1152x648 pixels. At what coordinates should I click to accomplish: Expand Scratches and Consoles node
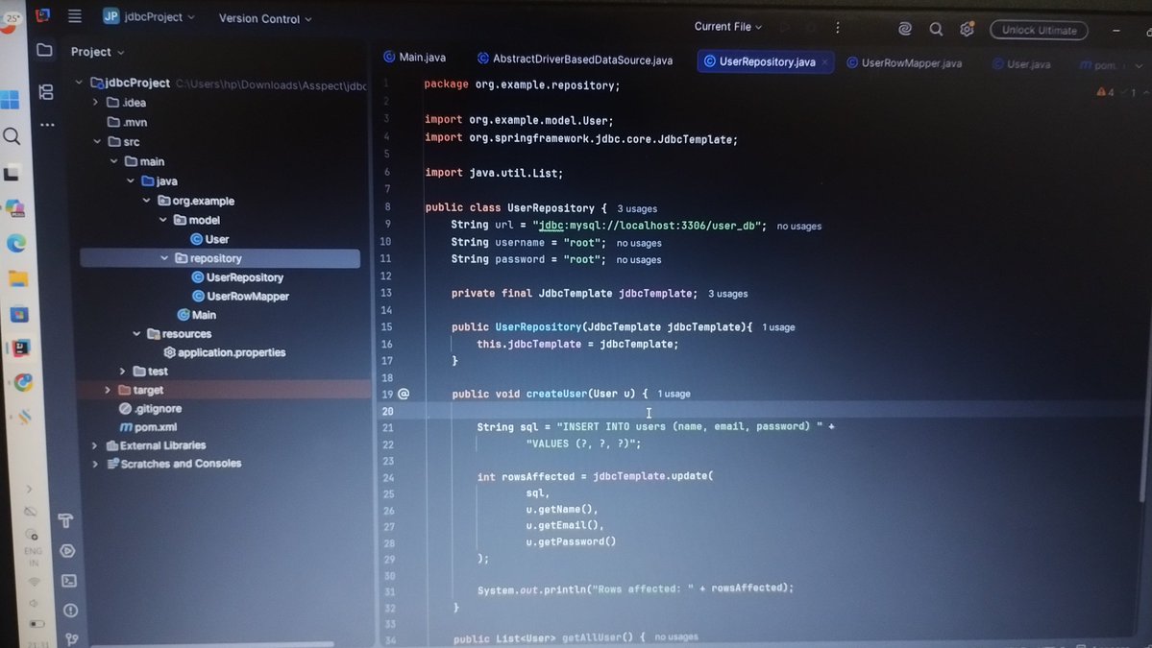coord(95,464)
